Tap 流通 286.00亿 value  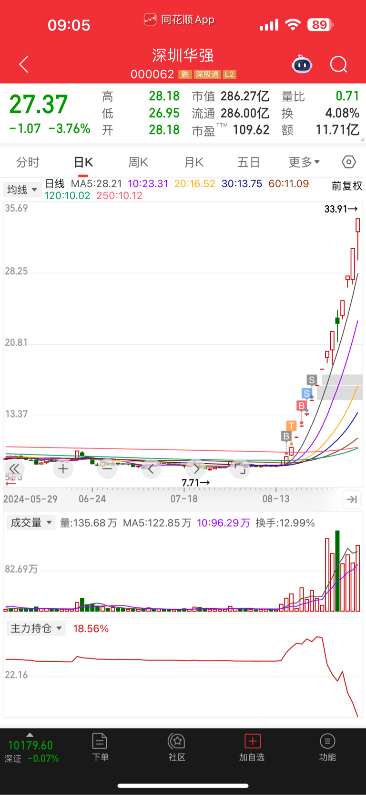point(244,113)
